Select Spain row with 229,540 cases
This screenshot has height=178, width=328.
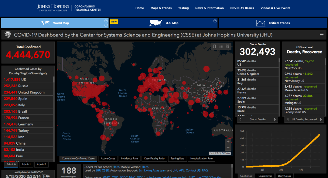pos(27,99)
